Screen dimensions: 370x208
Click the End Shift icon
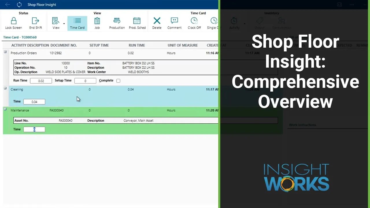[36, 21]
